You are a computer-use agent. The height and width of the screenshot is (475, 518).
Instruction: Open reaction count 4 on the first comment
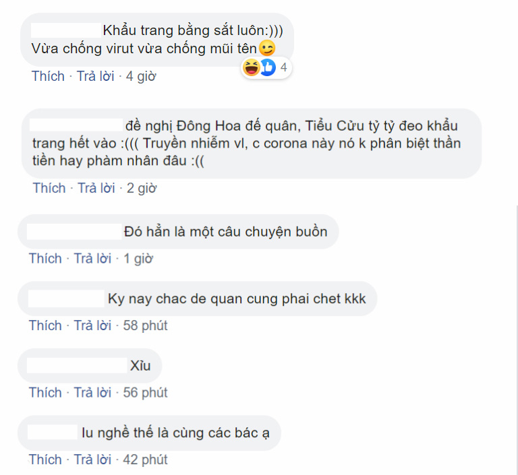[x=283, y=67]
